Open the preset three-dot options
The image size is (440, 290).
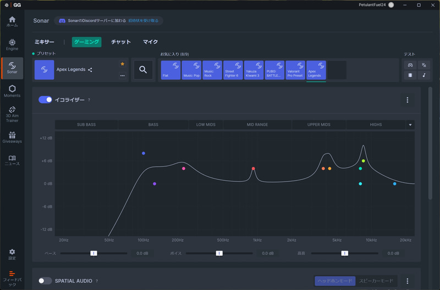(x=122, y=76)
